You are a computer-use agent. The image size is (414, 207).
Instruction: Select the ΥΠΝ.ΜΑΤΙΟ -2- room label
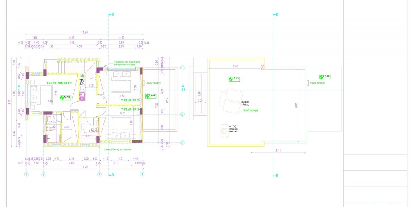tap(130, 100)
